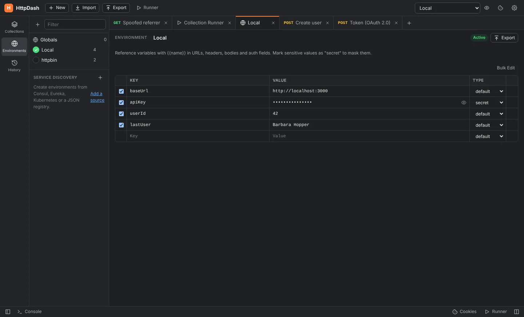Uncheck the userId variable checkbox
This screenshot has height=317, width=524.
coord(121,114)
